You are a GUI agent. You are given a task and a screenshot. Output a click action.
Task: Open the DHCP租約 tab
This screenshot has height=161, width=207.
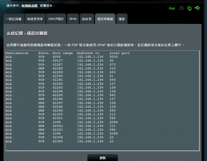[x=56, y=19]
